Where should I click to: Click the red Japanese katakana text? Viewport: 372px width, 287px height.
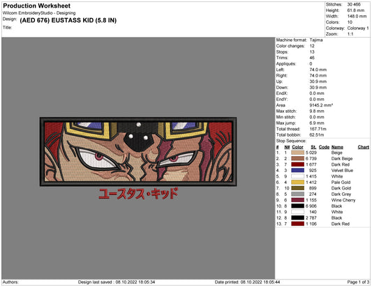pyautogui.click(x=138, y=194)
